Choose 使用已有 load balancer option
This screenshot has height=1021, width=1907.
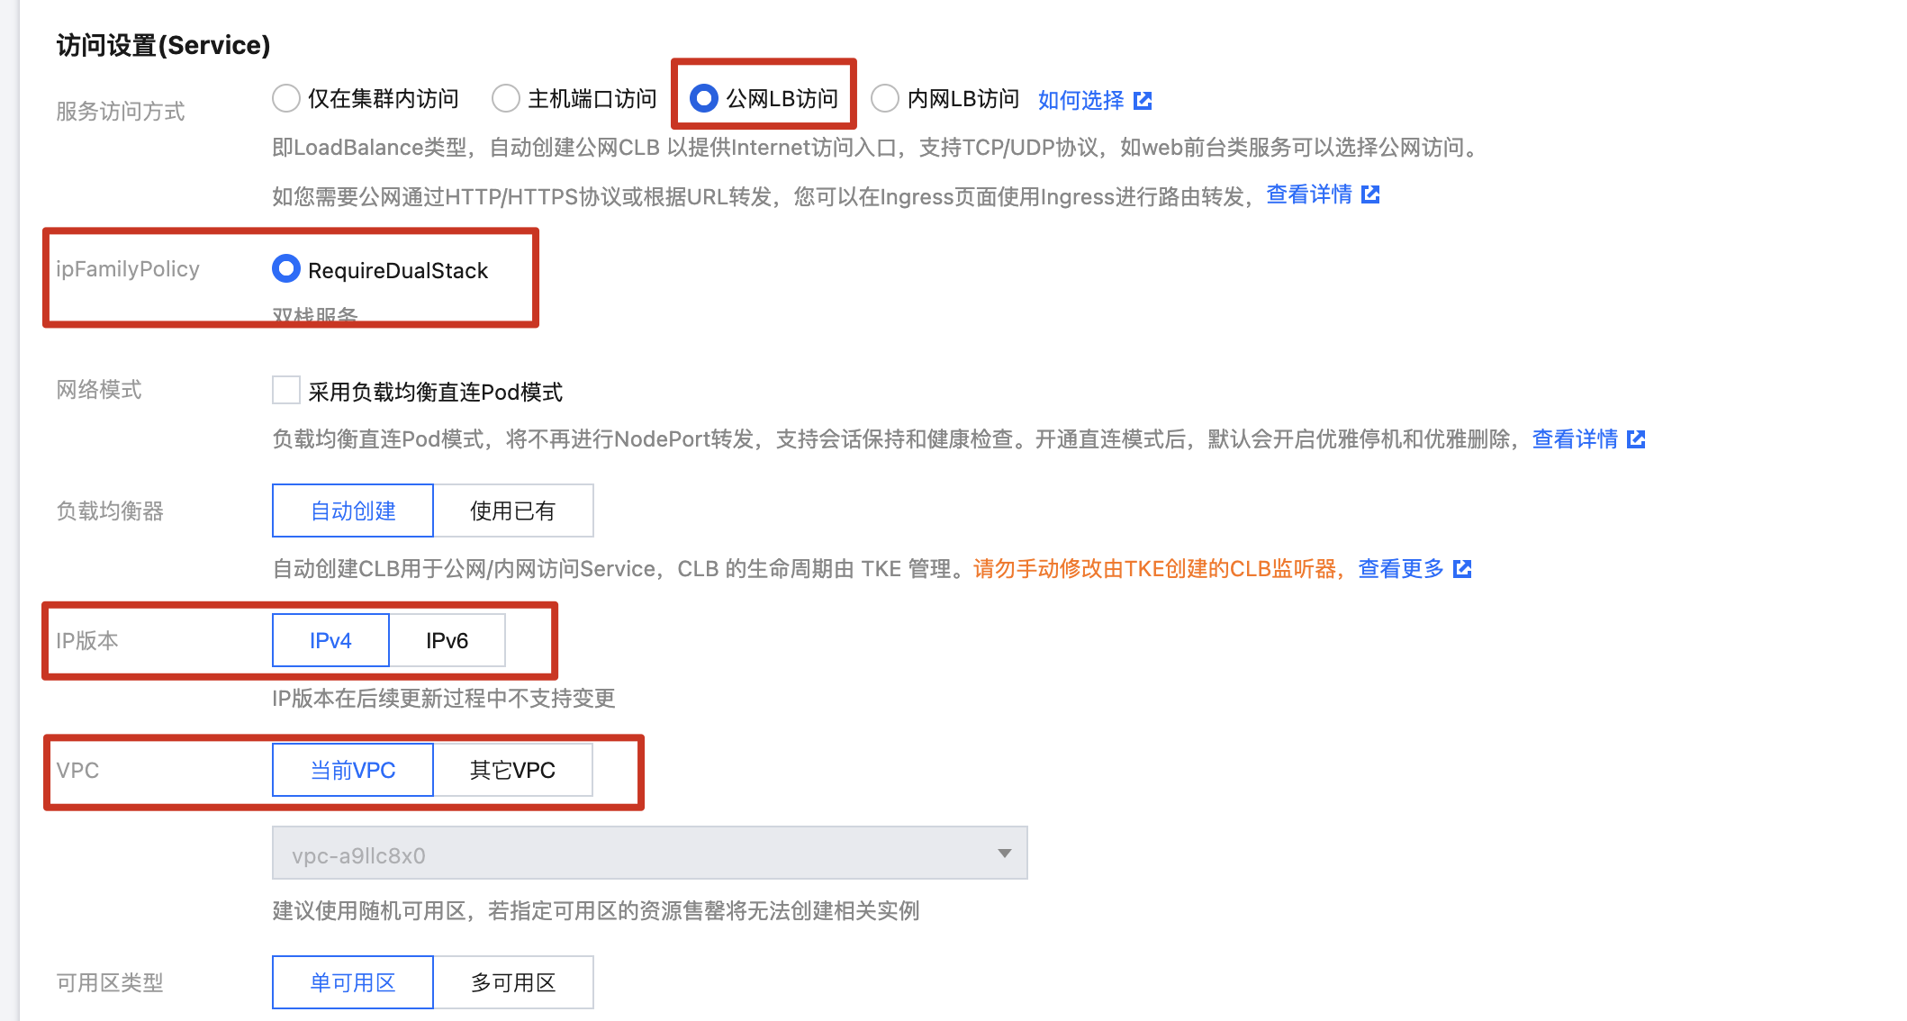coord(512,510)
